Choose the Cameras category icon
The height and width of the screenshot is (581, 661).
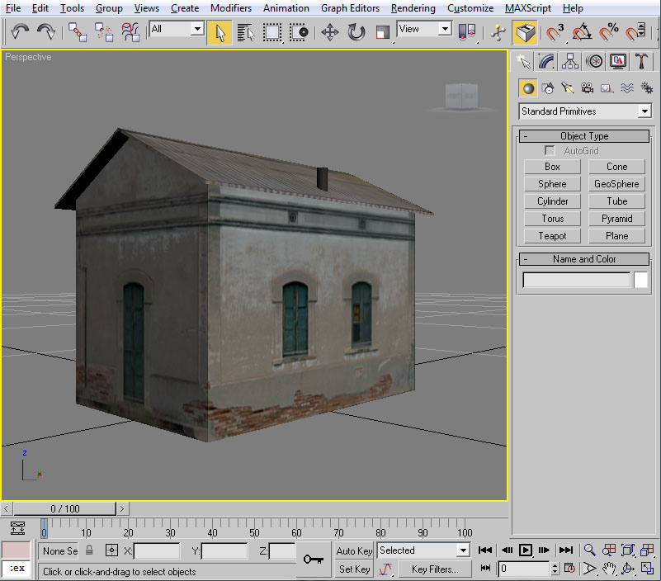(587, 88)
